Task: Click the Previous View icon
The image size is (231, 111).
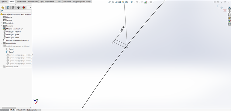Action: (116, 2)
